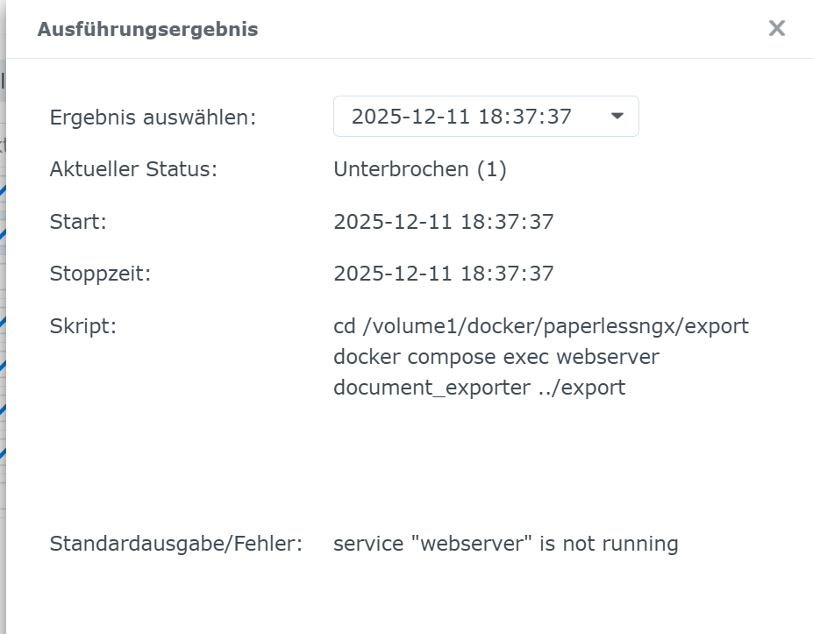
Task: Click the cd /volume1/docker/paperlessngx/export script line
Action: 541,326
